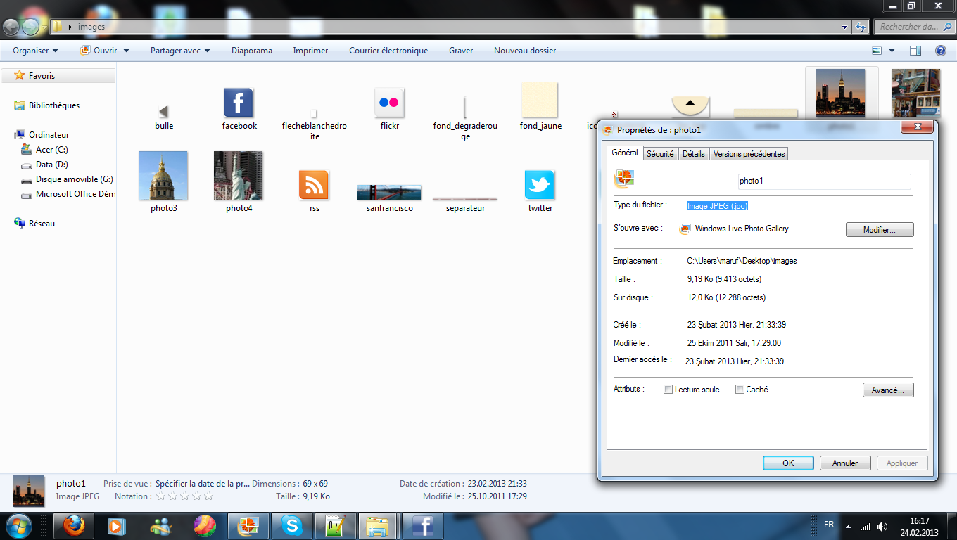This screenshot has width=957, height=540.
Task: Click the Modifier... button
Action: pos(879,230)
